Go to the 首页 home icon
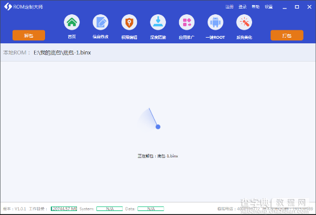Screen dimensions: 316x215 pyautogui.click(x=72, y=22)
